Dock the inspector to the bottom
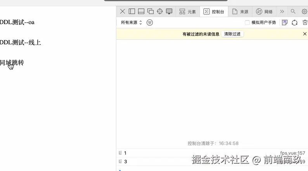 click(141, 11)
